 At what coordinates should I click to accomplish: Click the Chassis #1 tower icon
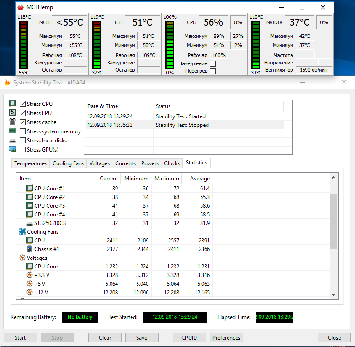click(29, 249)
